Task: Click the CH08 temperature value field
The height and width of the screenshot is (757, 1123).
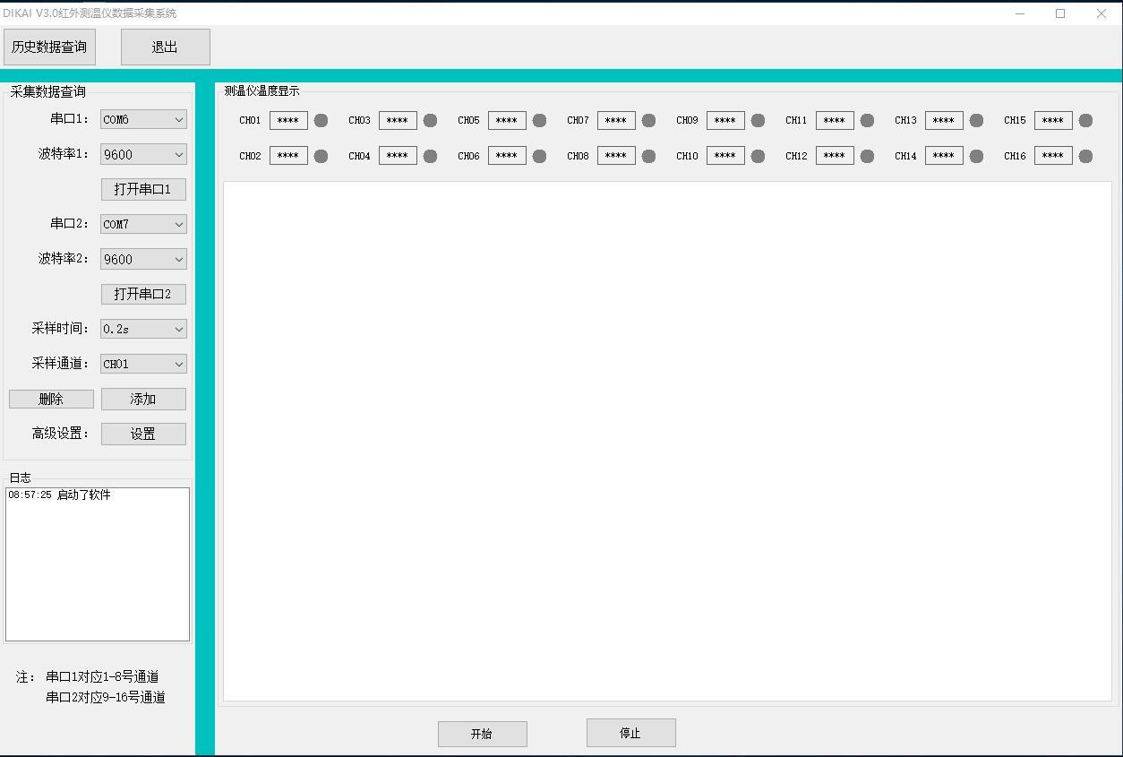Action: coord(616,156)
